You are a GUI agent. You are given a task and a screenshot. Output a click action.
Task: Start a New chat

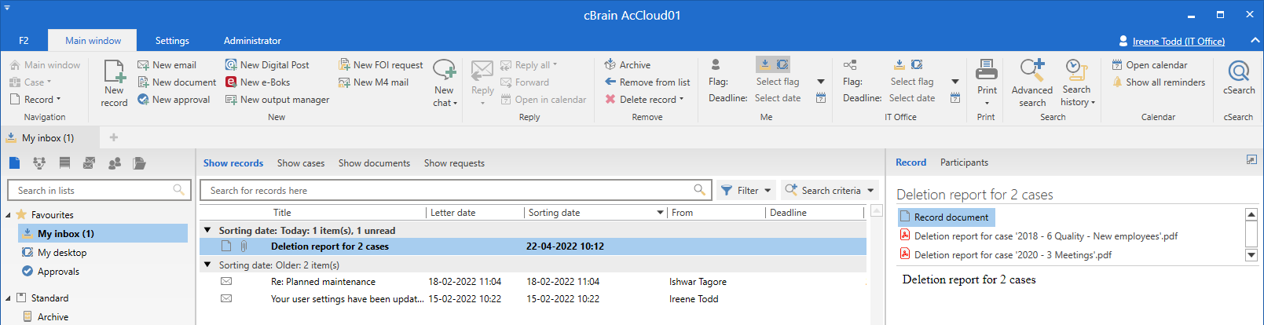click(x=444, y=72)
